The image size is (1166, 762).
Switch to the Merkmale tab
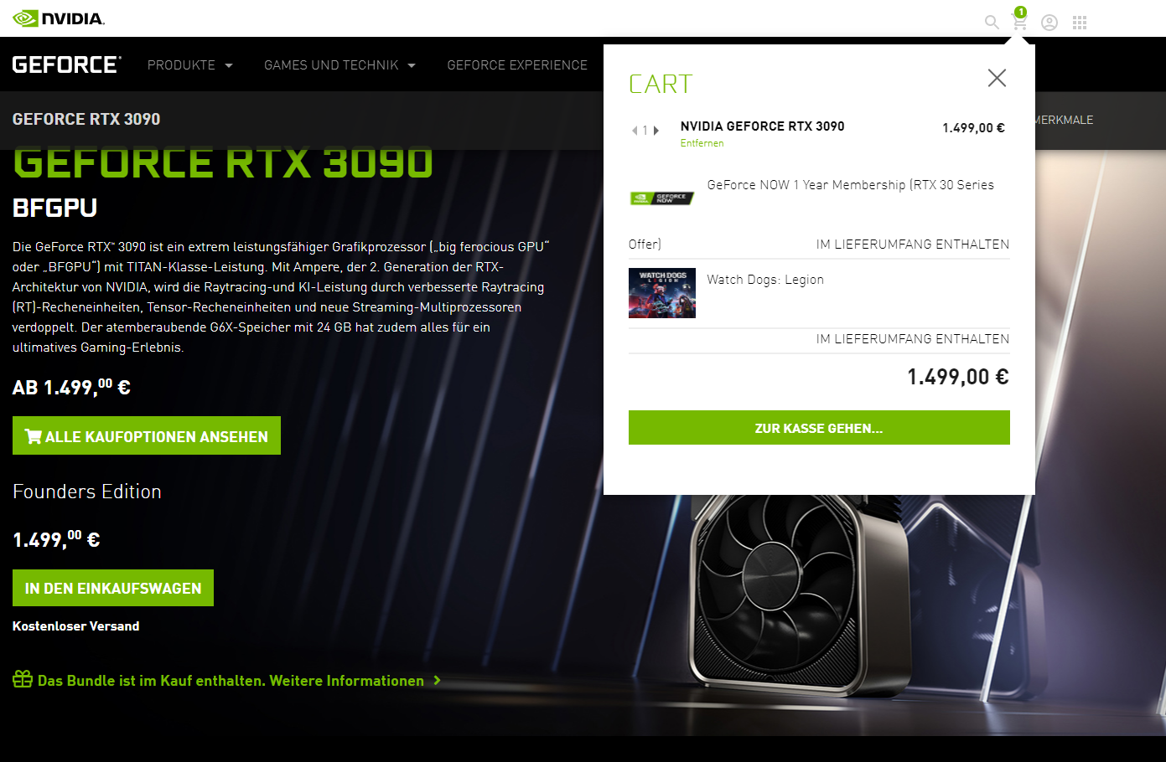1064,120
